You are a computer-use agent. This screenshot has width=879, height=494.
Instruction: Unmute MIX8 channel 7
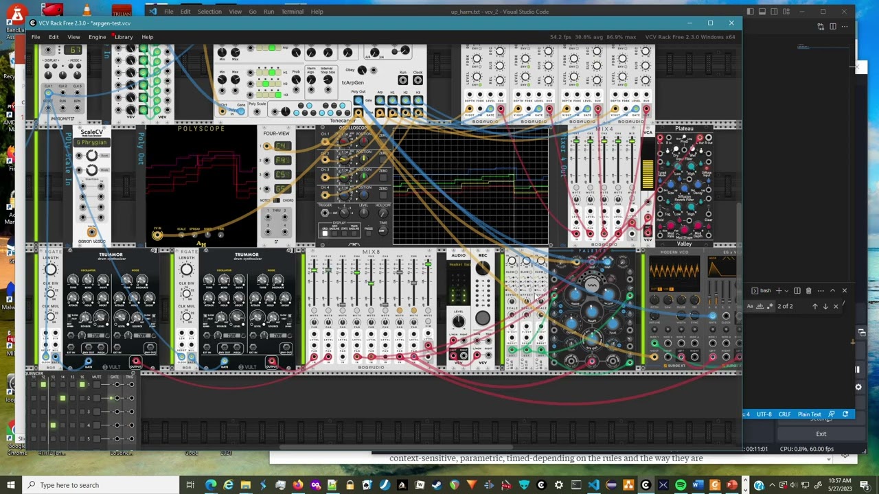400,310
